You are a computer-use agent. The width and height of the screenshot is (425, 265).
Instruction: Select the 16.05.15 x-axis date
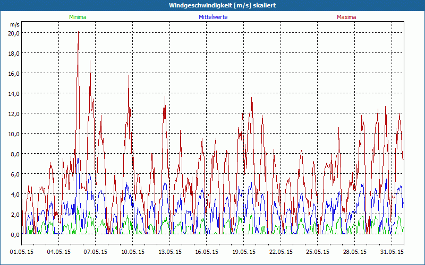[207, 252]
